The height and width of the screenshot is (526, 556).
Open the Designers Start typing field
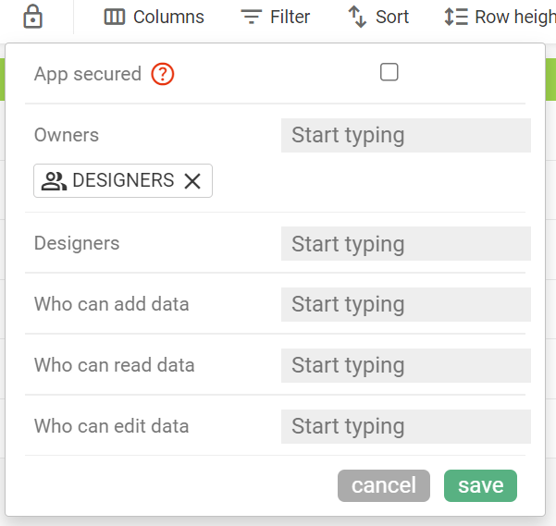405,244
